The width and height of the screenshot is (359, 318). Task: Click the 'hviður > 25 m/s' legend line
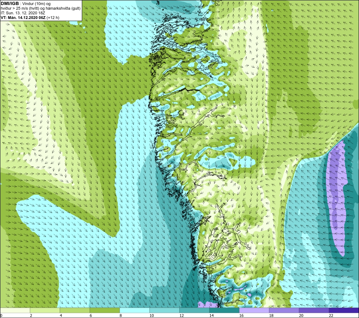coord(41,8)
